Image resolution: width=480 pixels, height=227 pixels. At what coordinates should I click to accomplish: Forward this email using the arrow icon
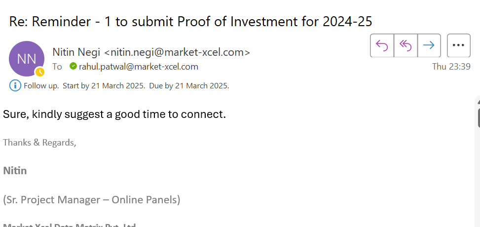429,45
